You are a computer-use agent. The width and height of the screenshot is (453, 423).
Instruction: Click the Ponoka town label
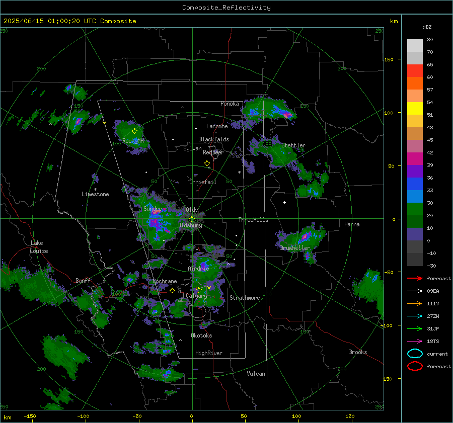pyautogui.click(x=230, y=104)
